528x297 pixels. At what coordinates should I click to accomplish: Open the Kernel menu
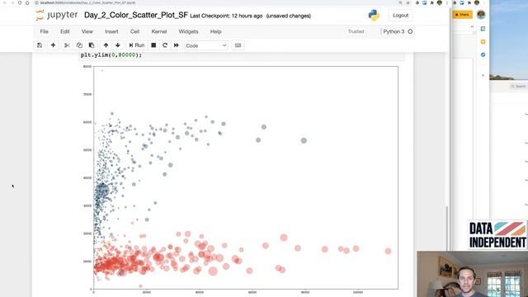point(159,31)
